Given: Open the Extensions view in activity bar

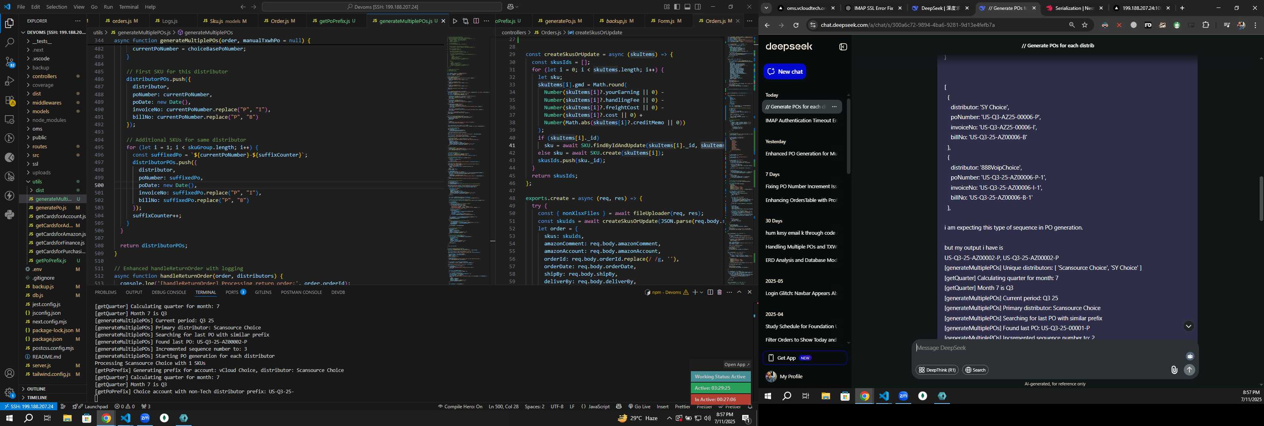Looking at the screenshot, I should (9, 100).
